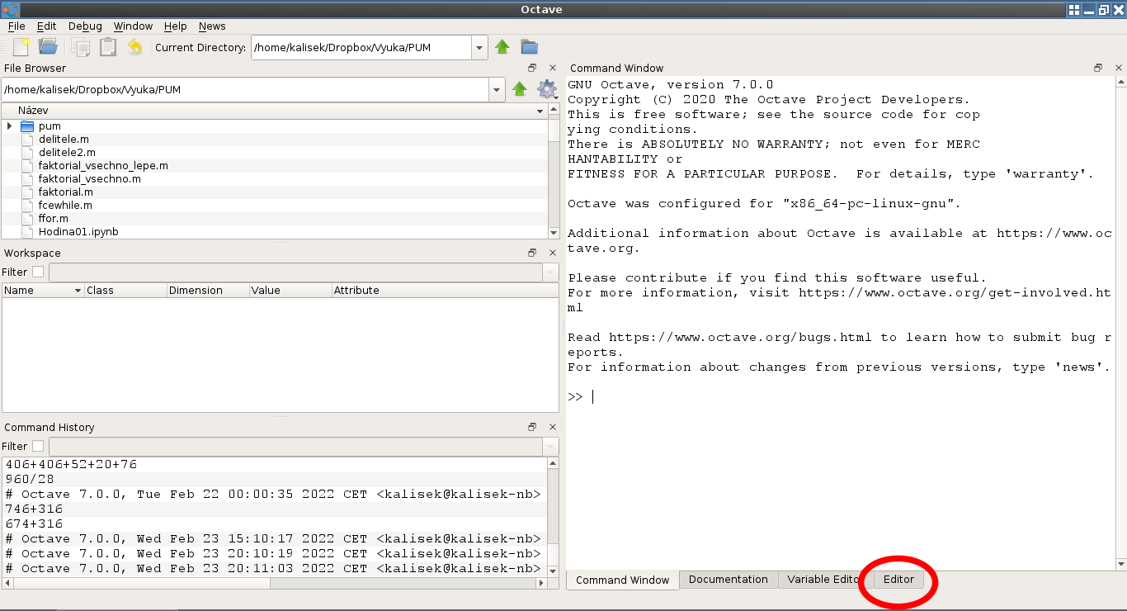Open the Debug menu
The width and height of the screenshot is (1127, 611).
click(85, 26)
